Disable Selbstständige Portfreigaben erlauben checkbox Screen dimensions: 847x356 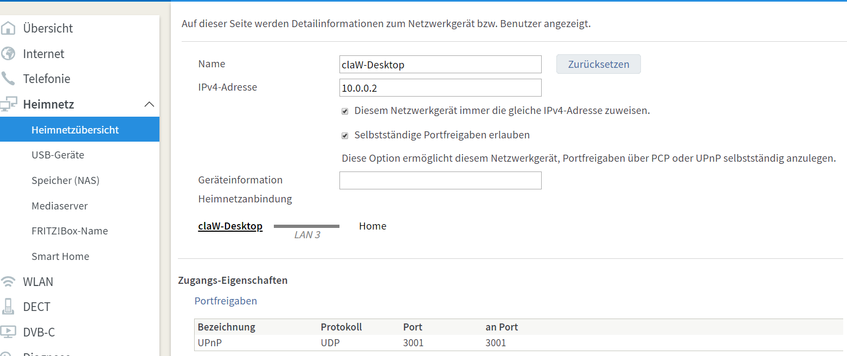click(345, 136)
